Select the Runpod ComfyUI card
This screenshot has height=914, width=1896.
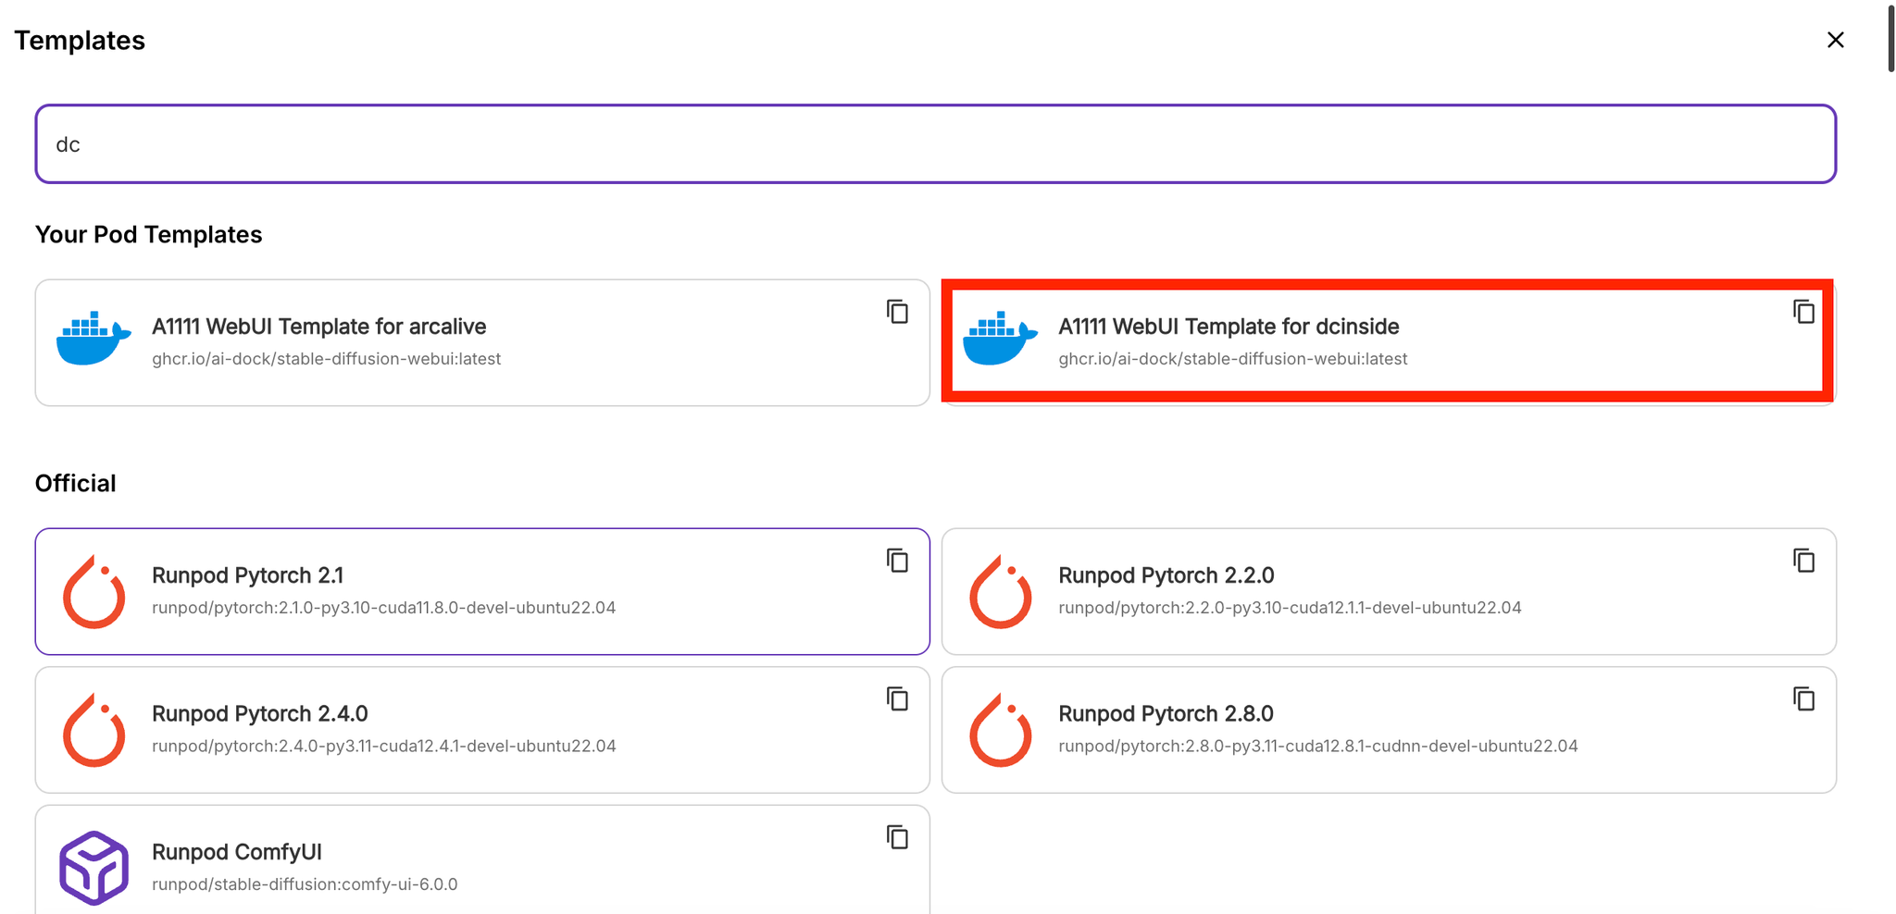[482, 860]
